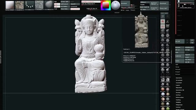Adjust the Mask By Polygroups slider
Viewport: 196px width, 110px height.
pos(91,4)
